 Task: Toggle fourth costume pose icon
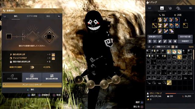point(165,41)
